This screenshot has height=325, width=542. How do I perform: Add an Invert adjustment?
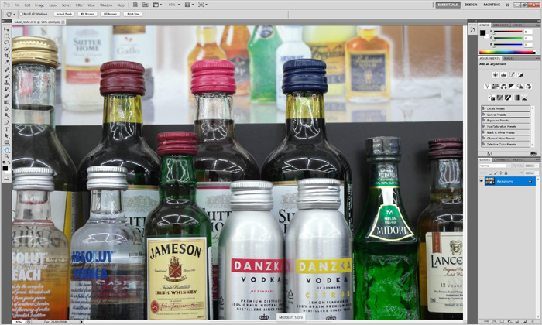click(x=491, y=98)
